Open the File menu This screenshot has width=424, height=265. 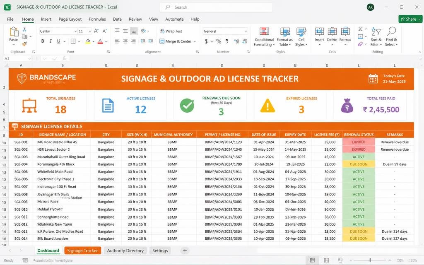point(10,19)
